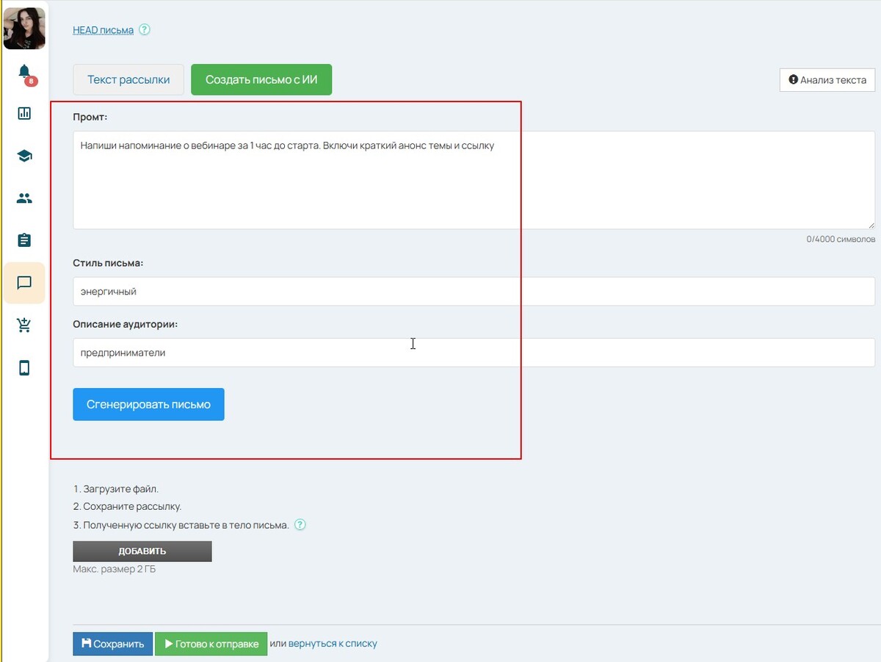Focus the Стиль письма input field
The height and width of the screenshot is (662, 881).
click(474, 292)
